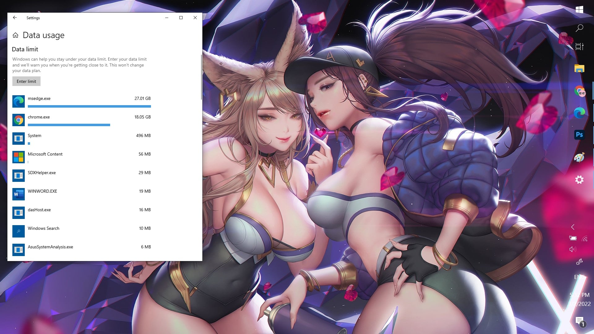This screenshot has width=594, height=334.
Task: Go back using the Settings back arrow
Action: pos(15,18)
